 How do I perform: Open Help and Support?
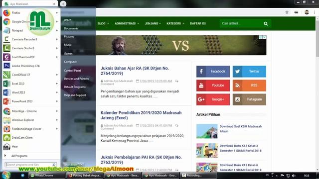click(75, 95)
